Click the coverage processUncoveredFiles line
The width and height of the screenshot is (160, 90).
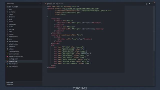67,35
